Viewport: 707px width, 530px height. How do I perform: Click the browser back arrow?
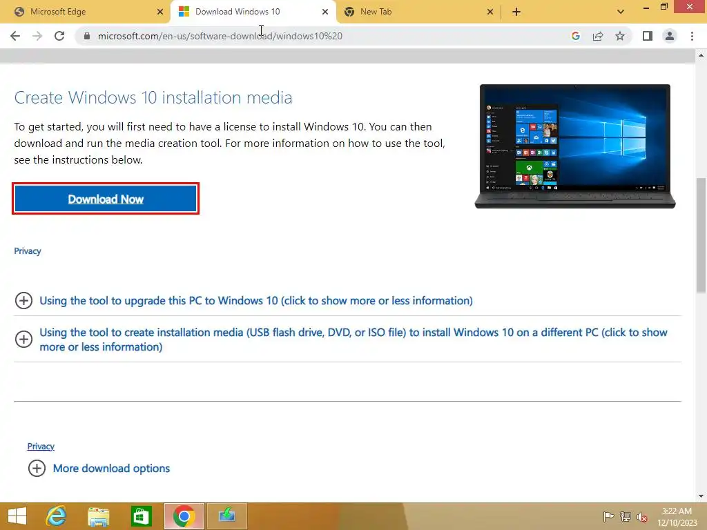click(15, 36)
